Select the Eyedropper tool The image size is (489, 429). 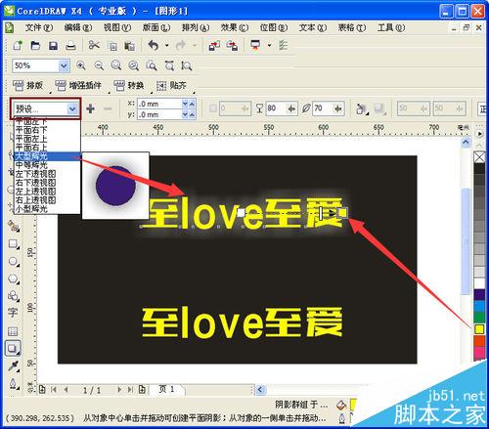13,366
